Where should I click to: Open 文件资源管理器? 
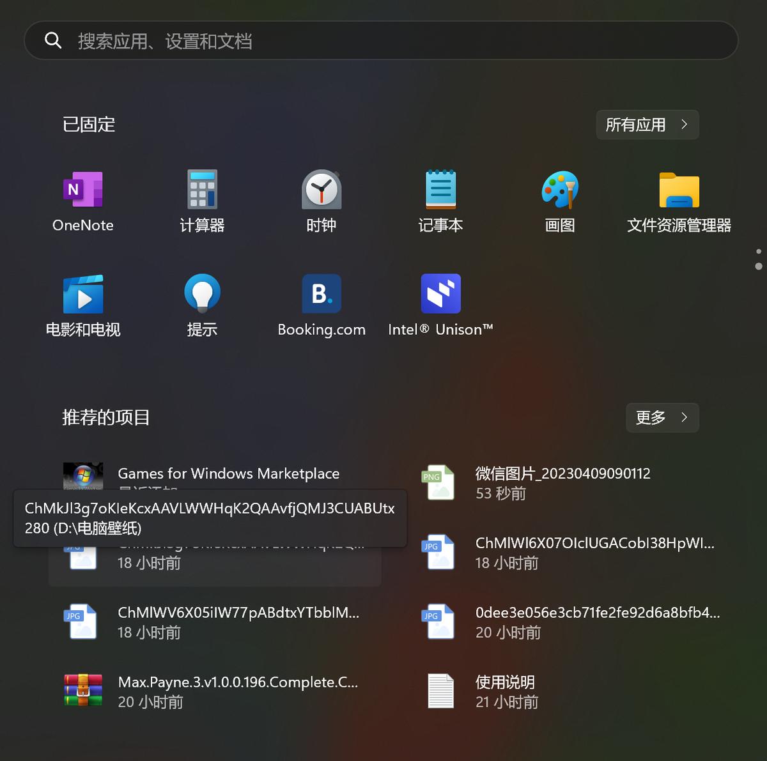coord(679,201)
